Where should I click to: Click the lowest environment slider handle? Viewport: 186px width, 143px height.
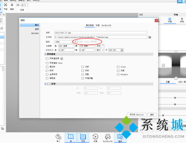pyautogui.click(x=163, y=116)
